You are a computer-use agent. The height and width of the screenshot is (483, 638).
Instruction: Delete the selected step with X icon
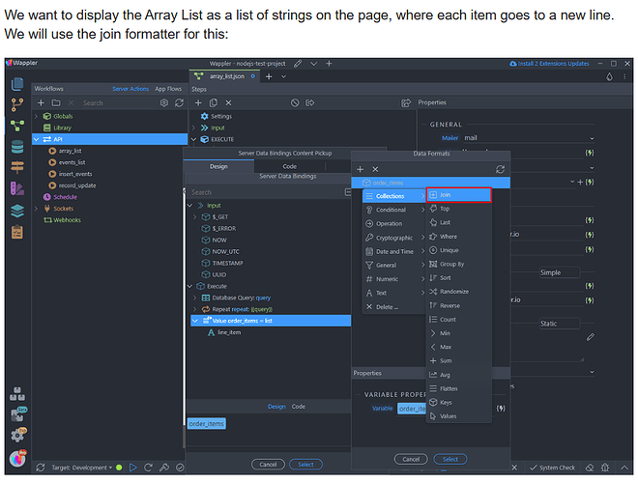tap(229, 102)
